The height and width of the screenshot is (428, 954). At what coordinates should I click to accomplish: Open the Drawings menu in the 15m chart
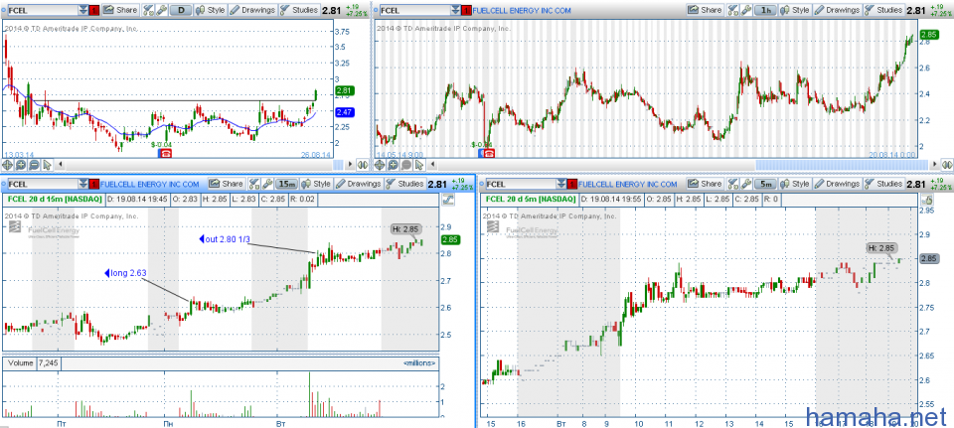point(359,185)
